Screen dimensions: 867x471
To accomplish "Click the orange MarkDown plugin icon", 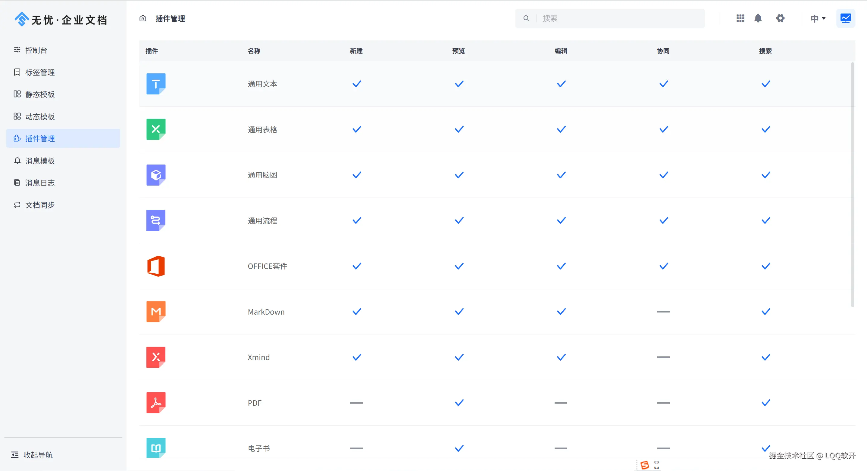I will pyautogui.click(x=156, y=311).
